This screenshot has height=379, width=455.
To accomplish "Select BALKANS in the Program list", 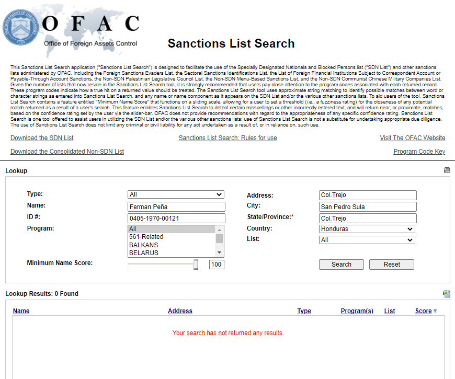I will pos(144,245).
